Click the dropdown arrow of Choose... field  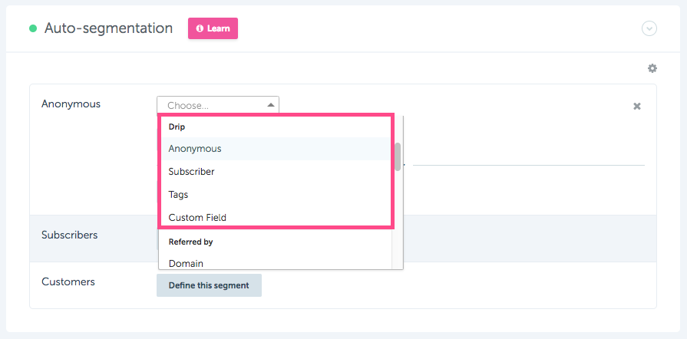[x=271, y=105]
